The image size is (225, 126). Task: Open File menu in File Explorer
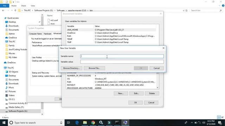click(x=5, y=6)
